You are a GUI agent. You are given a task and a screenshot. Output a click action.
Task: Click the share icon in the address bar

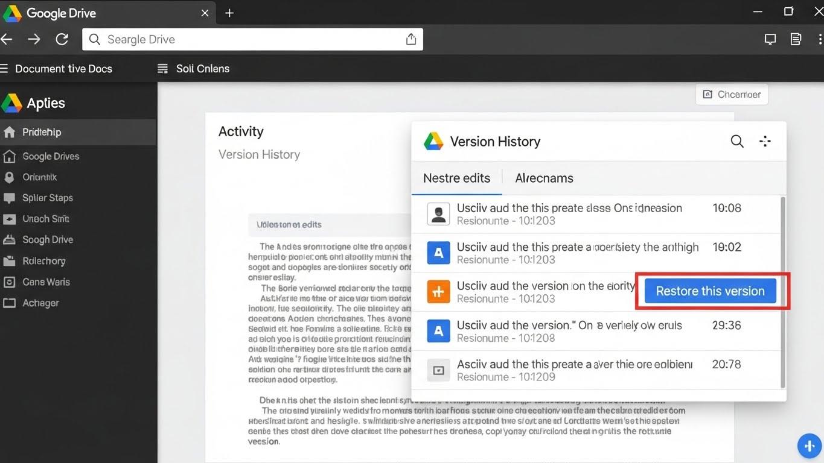[411, 38]
